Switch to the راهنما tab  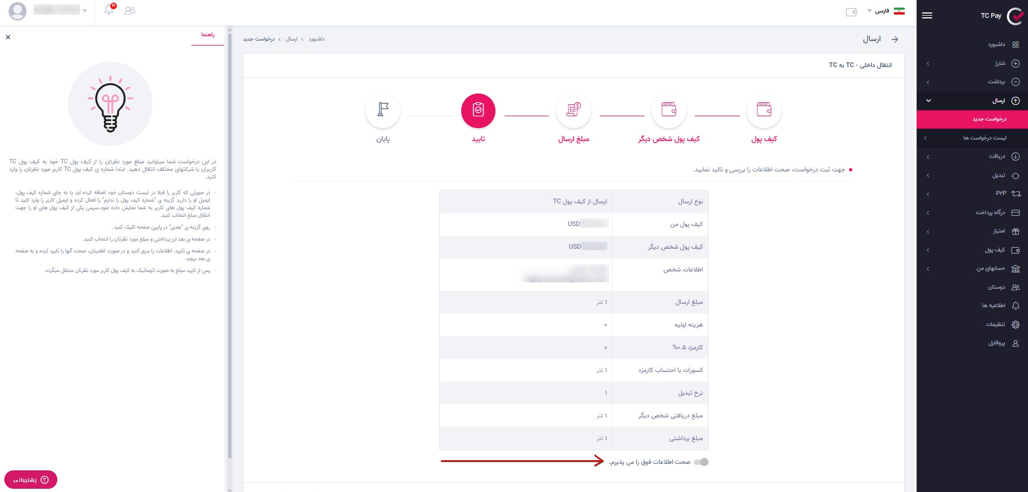pyautogui.click(x=208, y=35)
